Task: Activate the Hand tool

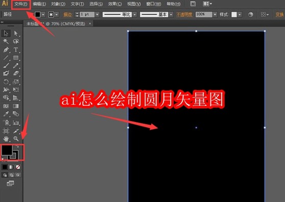Action: click(6, 139)
